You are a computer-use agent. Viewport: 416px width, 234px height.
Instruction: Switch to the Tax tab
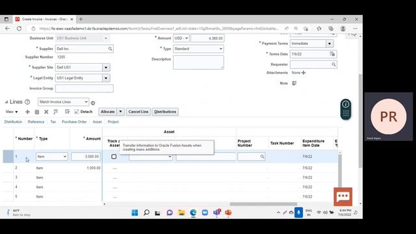coord(53,122)
